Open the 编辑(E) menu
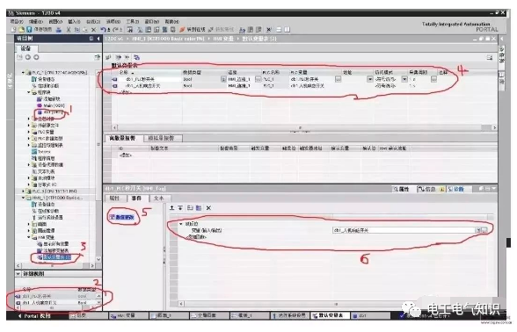The width and height of the screenshot is (517, 332). point(35,21)
